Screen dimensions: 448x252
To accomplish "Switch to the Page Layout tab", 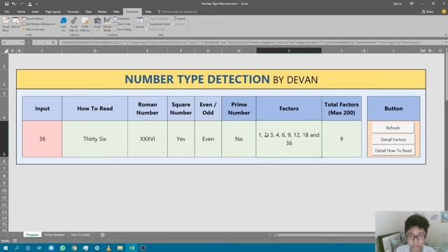I will 53,12.
